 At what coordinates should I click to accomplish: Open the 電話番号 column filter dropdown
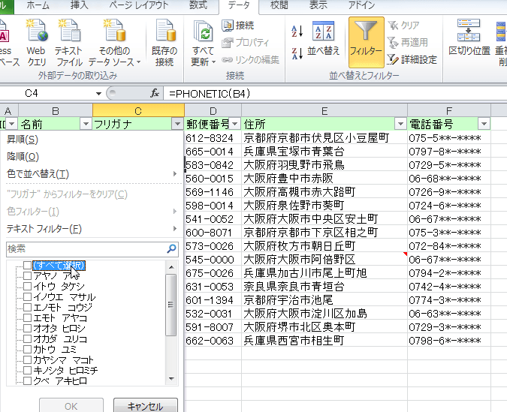coord(484,124)
